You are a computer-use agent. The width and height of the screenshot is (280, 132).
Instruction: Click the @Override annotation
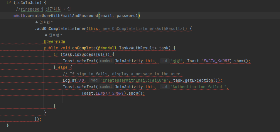55,41
